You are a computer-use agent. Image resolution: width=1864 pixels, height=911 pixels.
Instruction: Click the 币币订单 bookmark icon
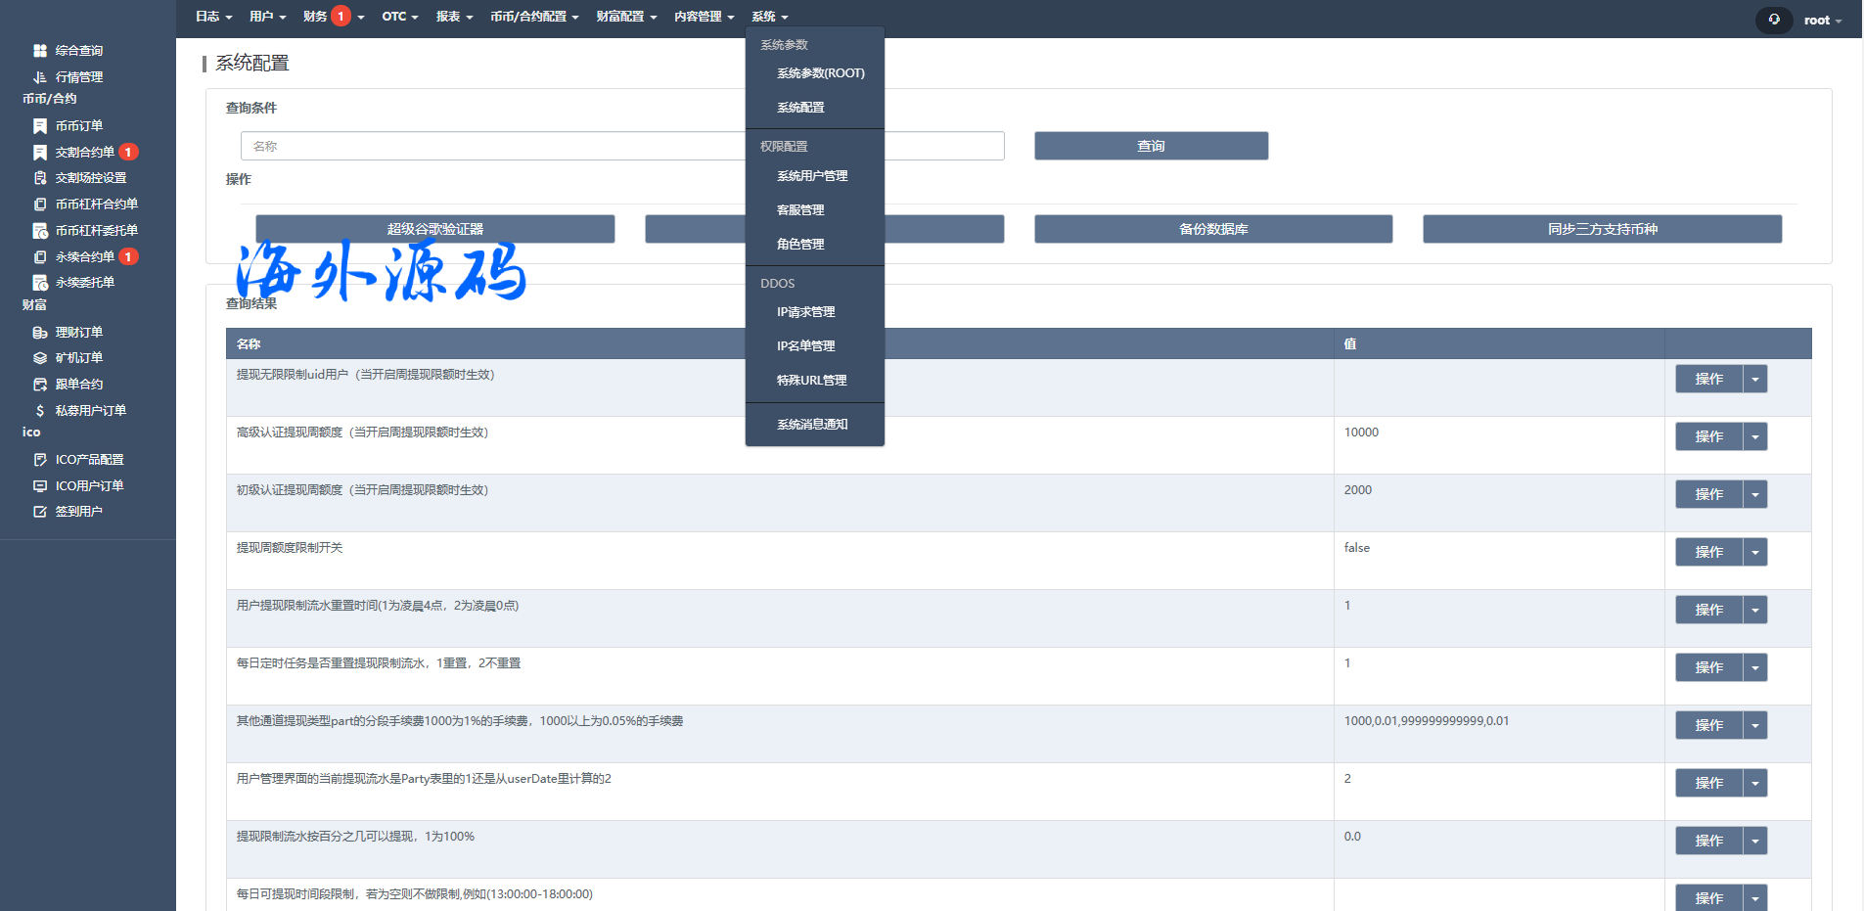(40, 126)
